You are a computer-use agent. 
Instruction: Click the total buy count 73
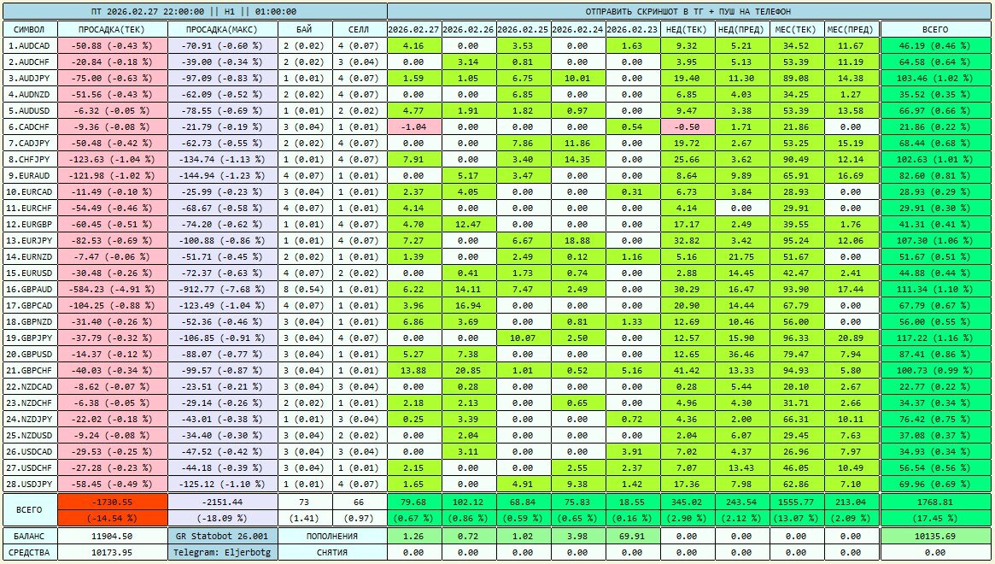coord(305,502)
